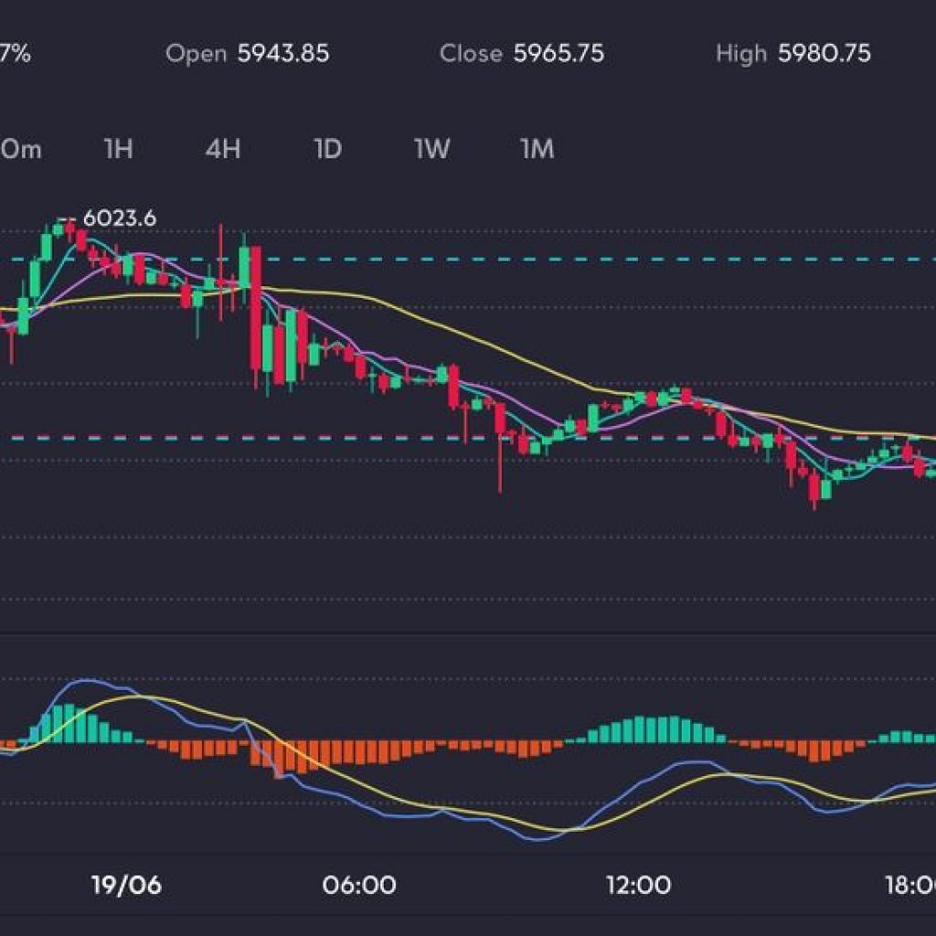Screen dimensions: 936x936
Task: Click the 12:00 time axis label
Action: tap(639, 885)
